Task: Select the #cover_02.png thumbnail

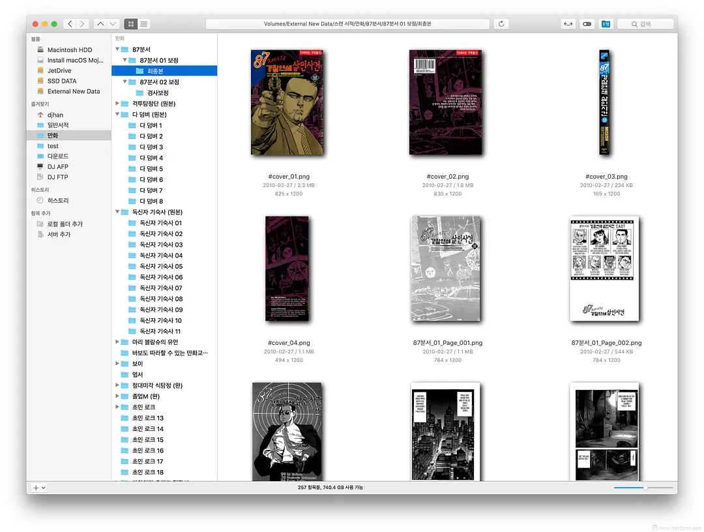Action: (445, 102)
